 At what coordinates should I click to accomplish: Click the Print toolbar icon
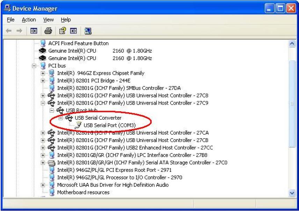tap(48, 31)
